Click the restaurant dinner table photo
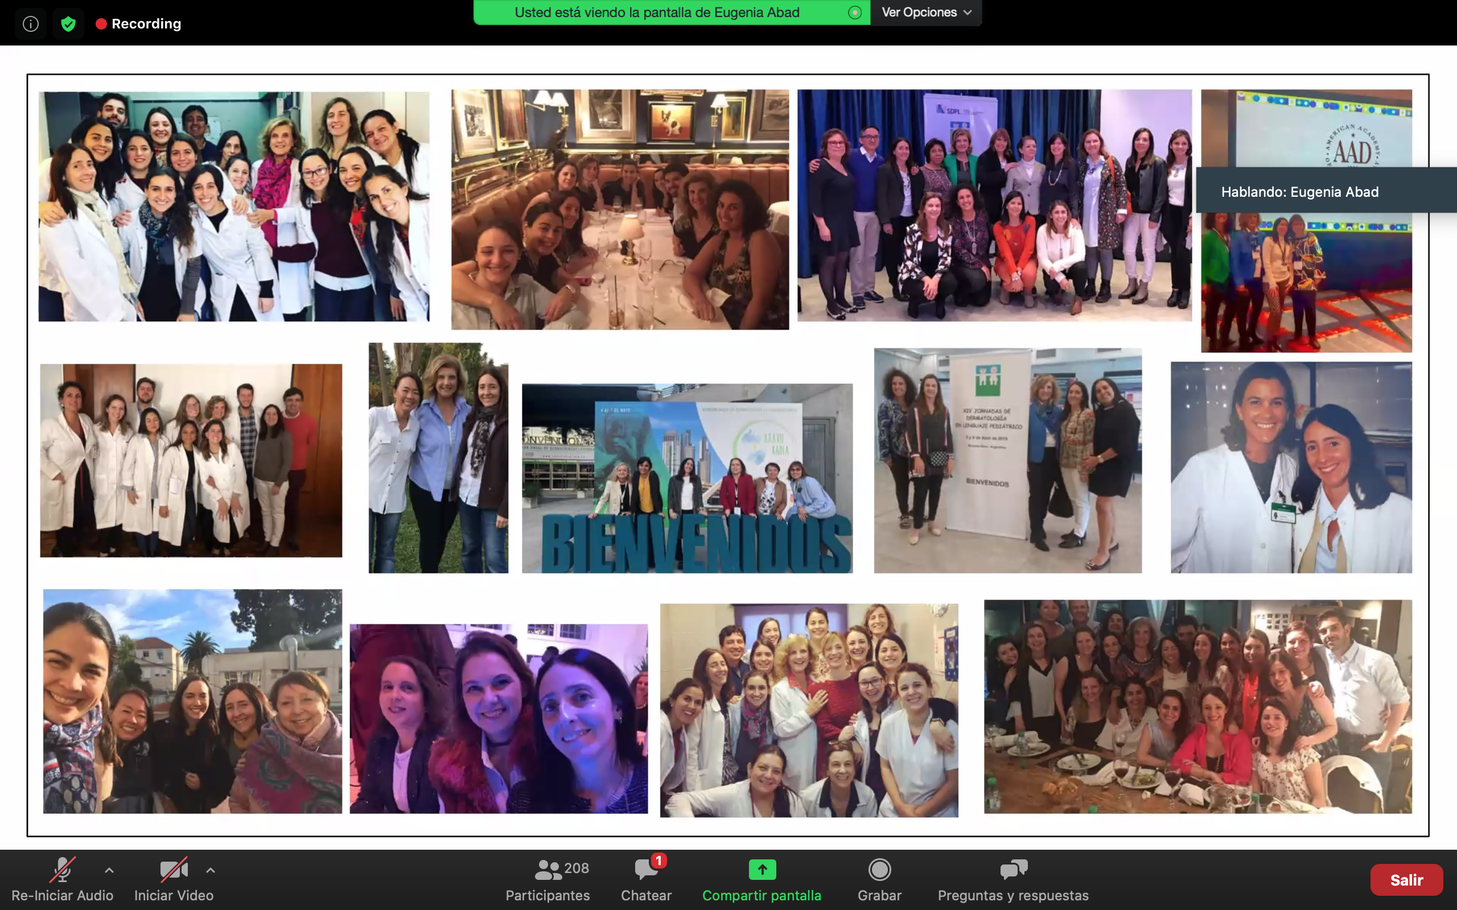The height and width of the screenshot is (910, 1457). [620, 209]
